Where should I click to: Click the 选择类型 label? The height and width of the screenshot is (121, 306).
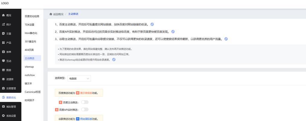tap(60, 78)
